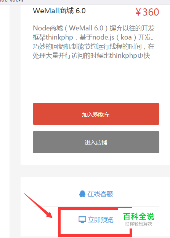
Task: Click the partially visible browser tab title
Action: click(11, 1)
